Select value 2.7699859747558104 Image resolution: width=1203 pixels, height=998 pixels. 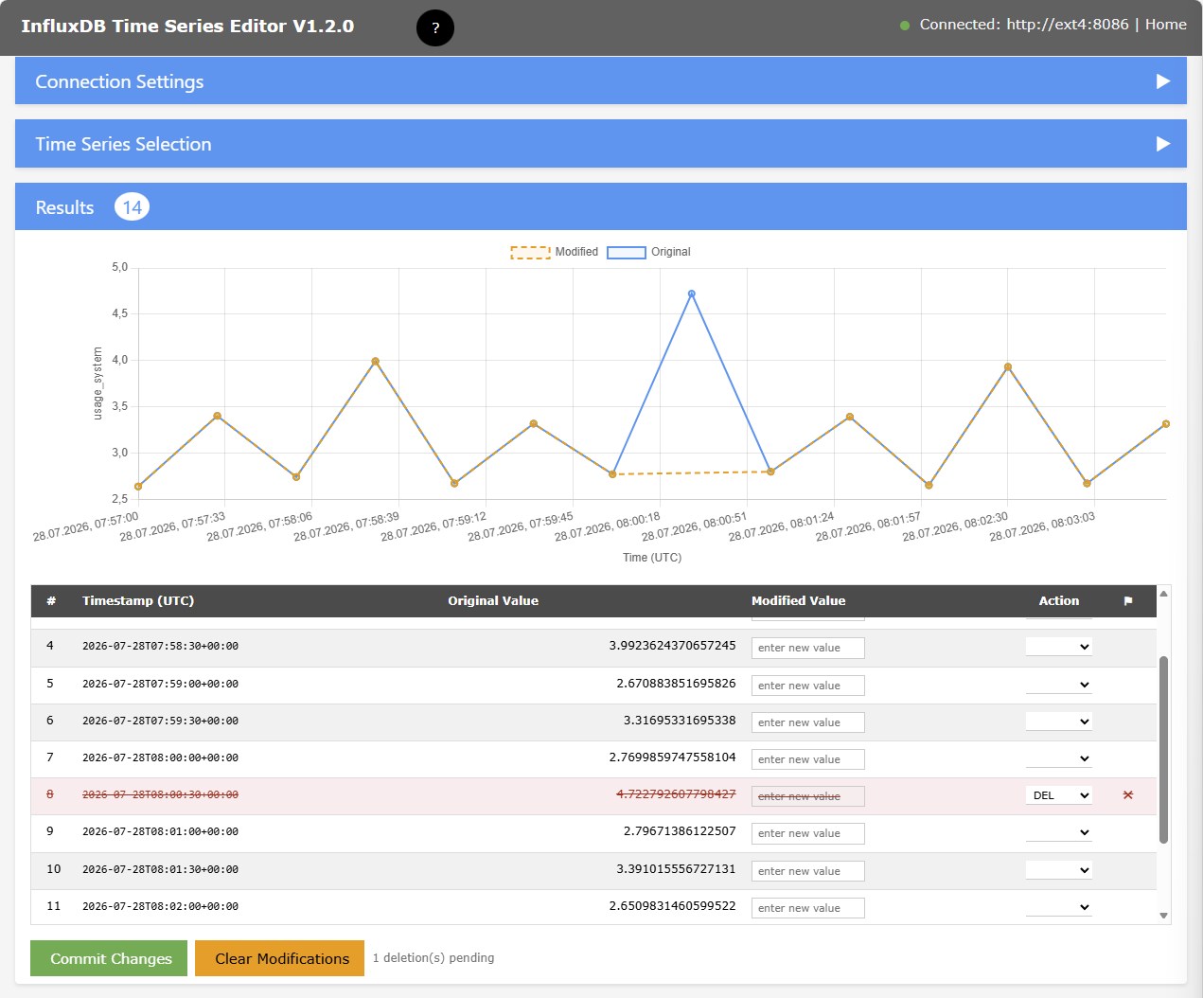point(672,757)
